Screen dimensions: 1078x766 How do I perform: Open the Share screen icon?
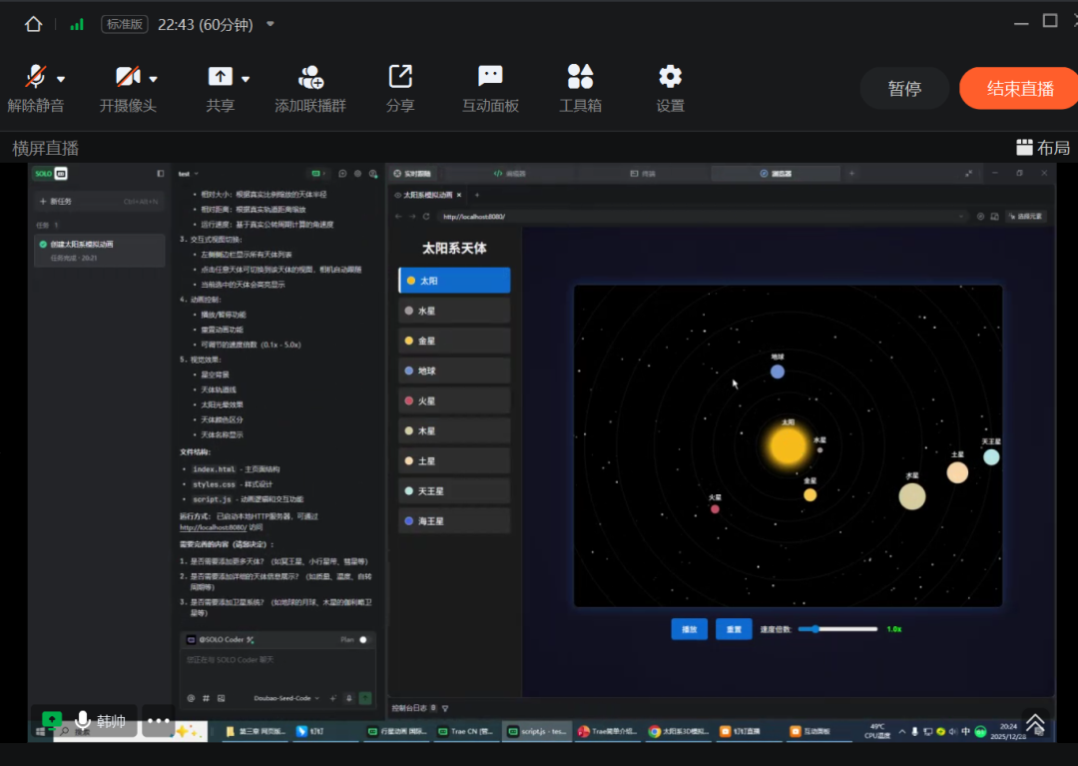pyautogui.click(x=220, y=77)
